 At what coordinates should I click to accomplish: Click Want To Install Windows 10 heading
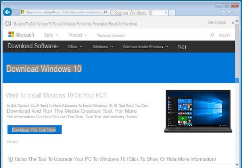pyautogui.click(x=56, y=96)
